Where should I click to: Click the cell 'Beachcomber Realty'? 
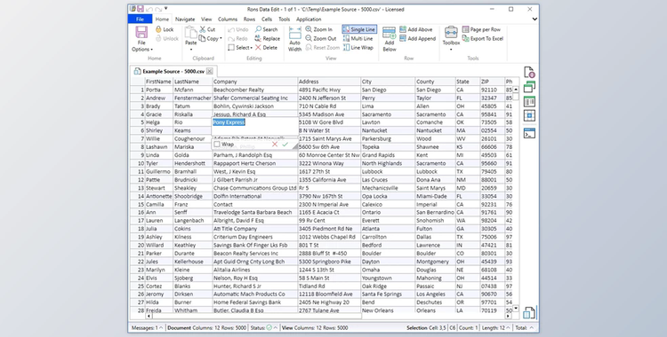point(255,90)
